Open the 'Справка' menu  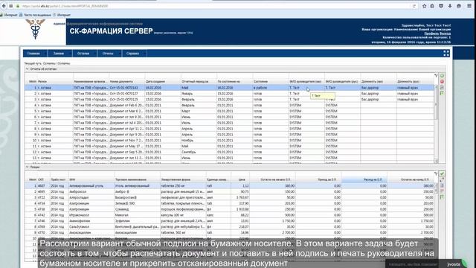pyautogui.click(x=132, y=54)
